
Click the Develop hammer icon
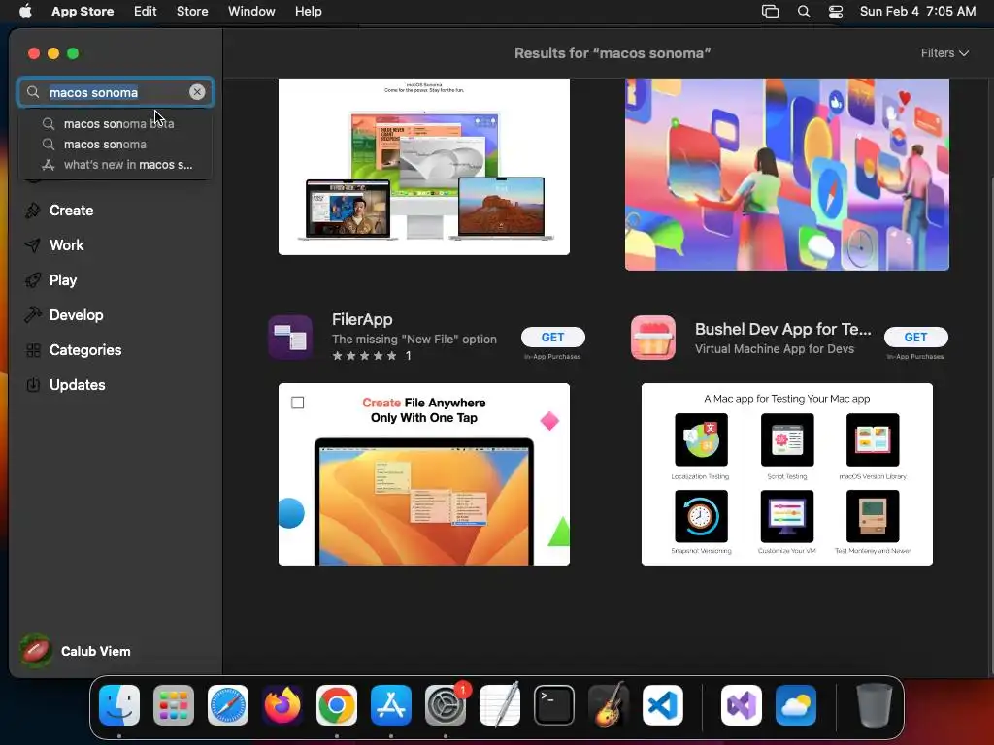click(33, 315)
